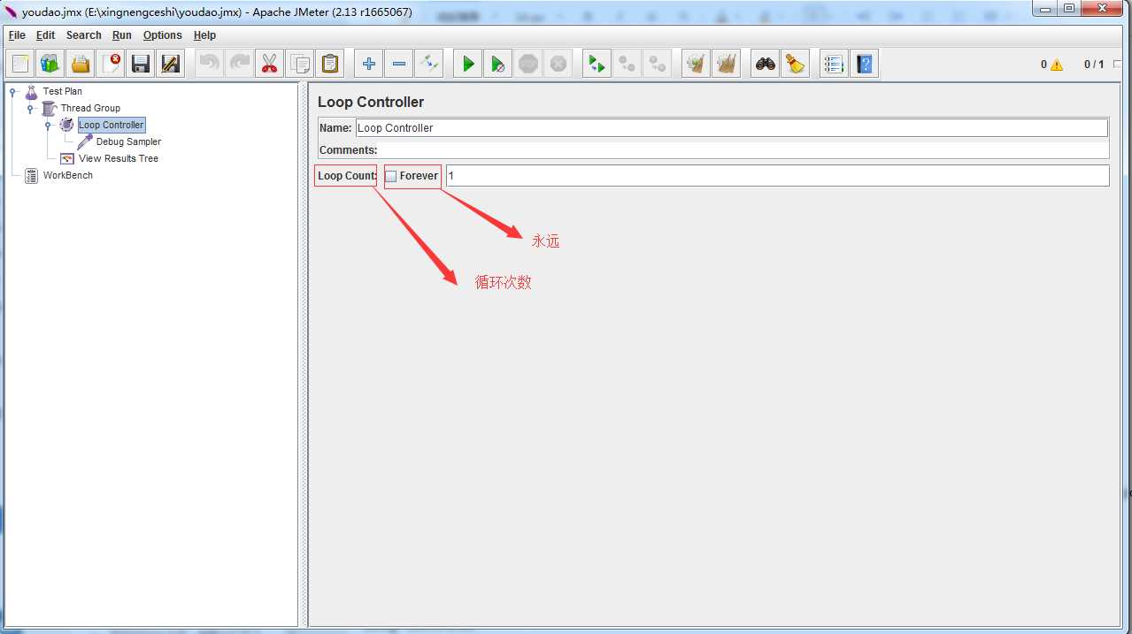Open the Run menu
Image resolution: width=1132 pixels, height=634 pixels.
pyautogui.click(x=122, y=35)
